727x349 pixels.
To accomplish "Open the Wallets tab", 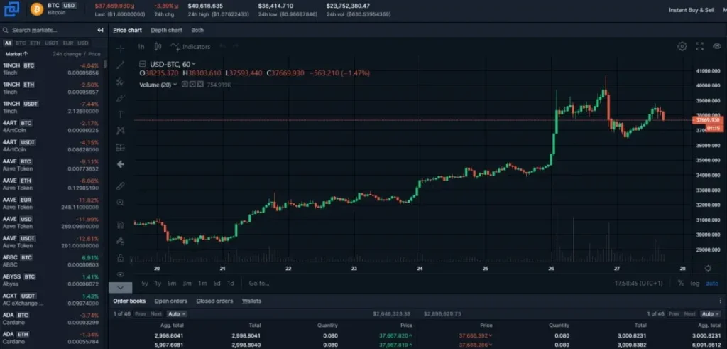I will [x=251, y=301].
